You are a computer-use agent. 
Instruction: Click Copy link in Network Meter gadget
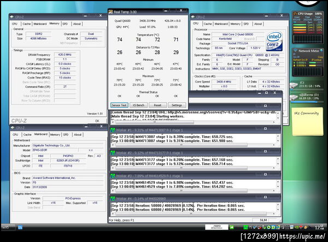tap(320, 57)
